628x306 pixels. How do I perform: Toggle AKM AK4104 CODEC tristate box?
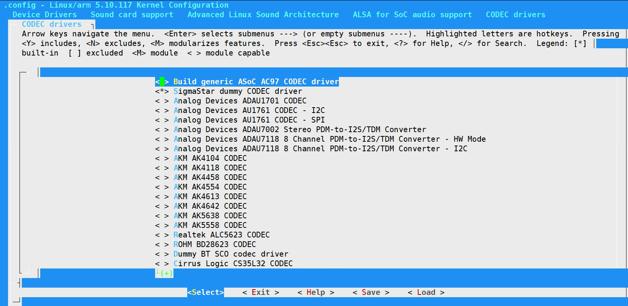(162, 158)
